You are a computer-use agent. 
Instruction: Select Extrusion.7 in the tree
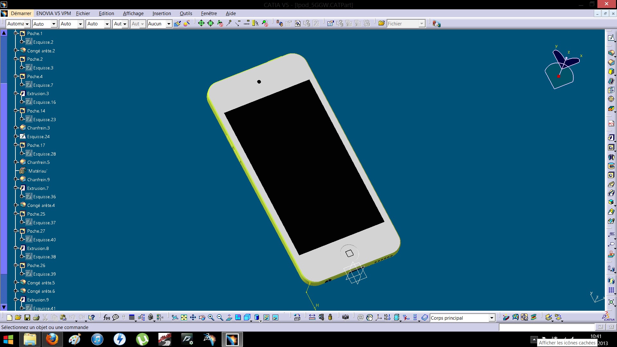(38, 188)
